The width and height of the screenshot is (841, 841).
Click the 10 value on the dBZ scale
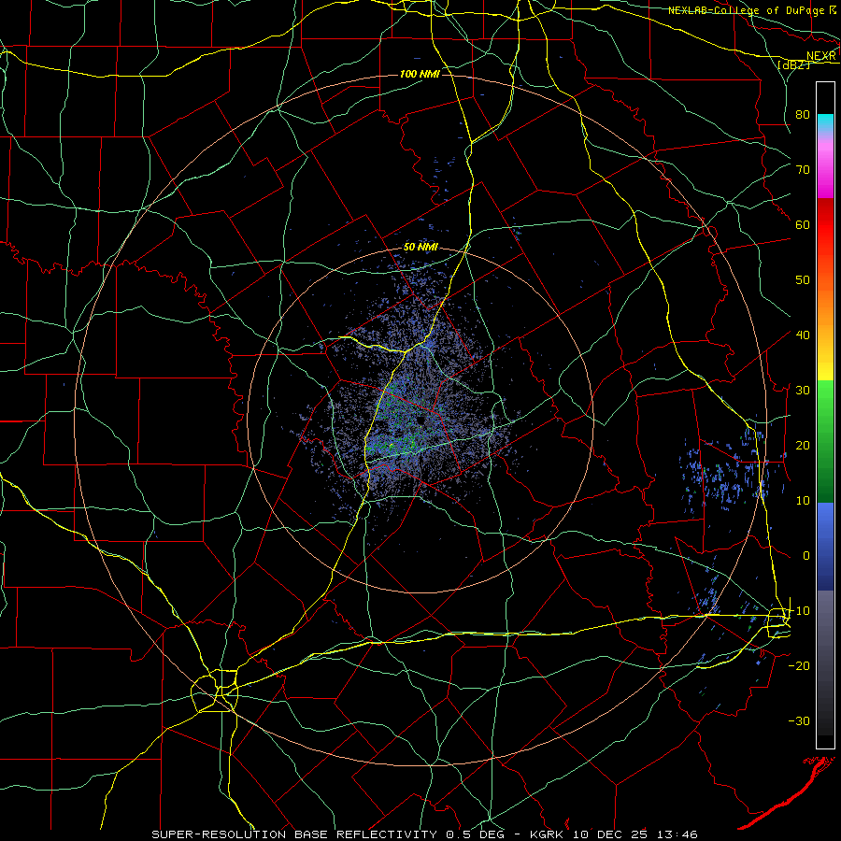[803, 501]
